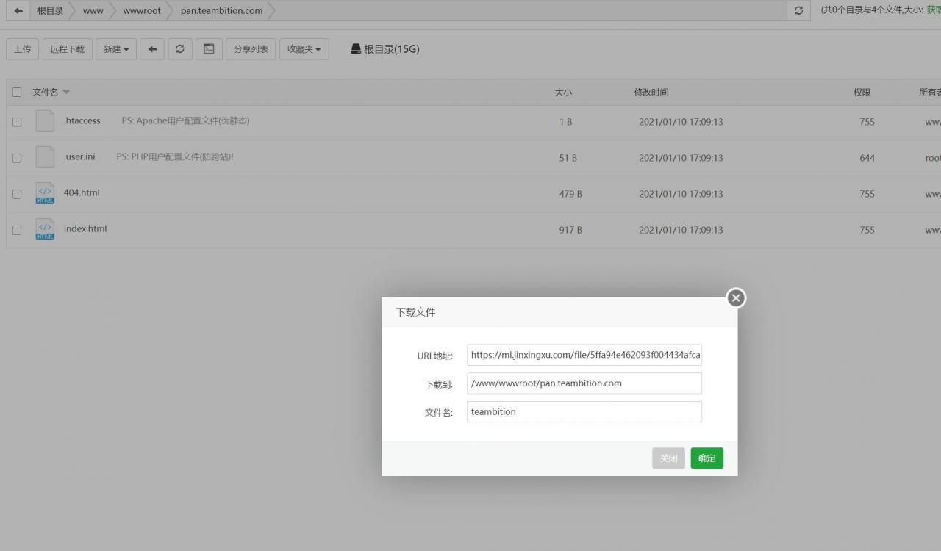Click the URL地址 input field
Viewport: 941px width, 551px height.
584,355
